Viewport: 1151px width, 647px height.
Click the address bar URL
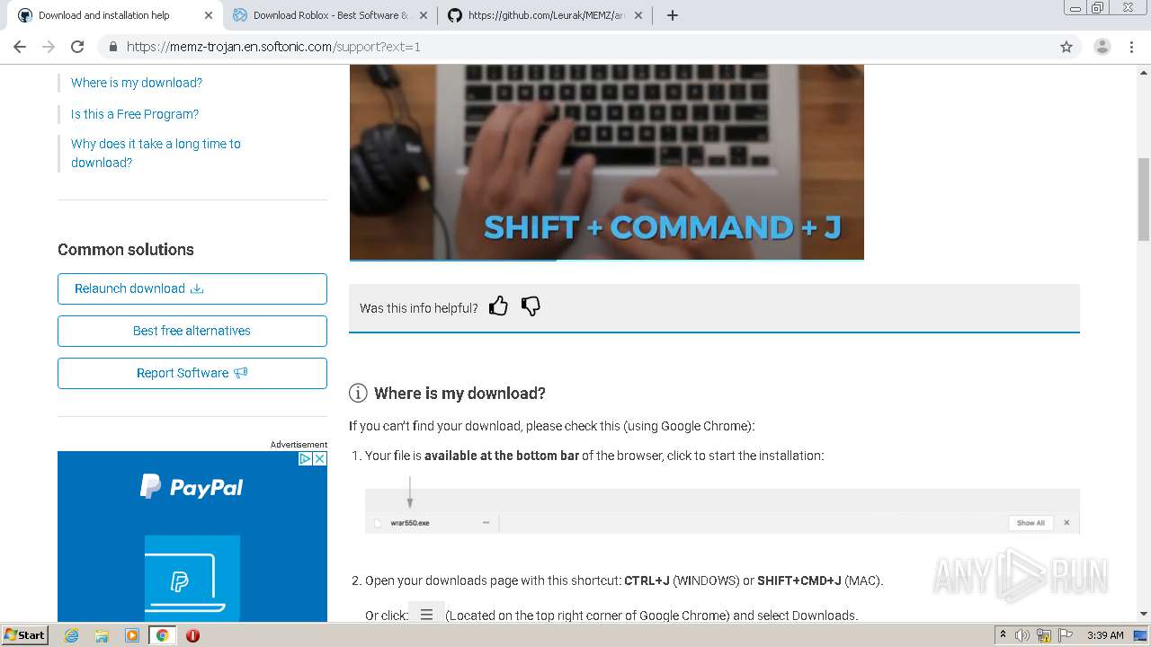(273, 47)
